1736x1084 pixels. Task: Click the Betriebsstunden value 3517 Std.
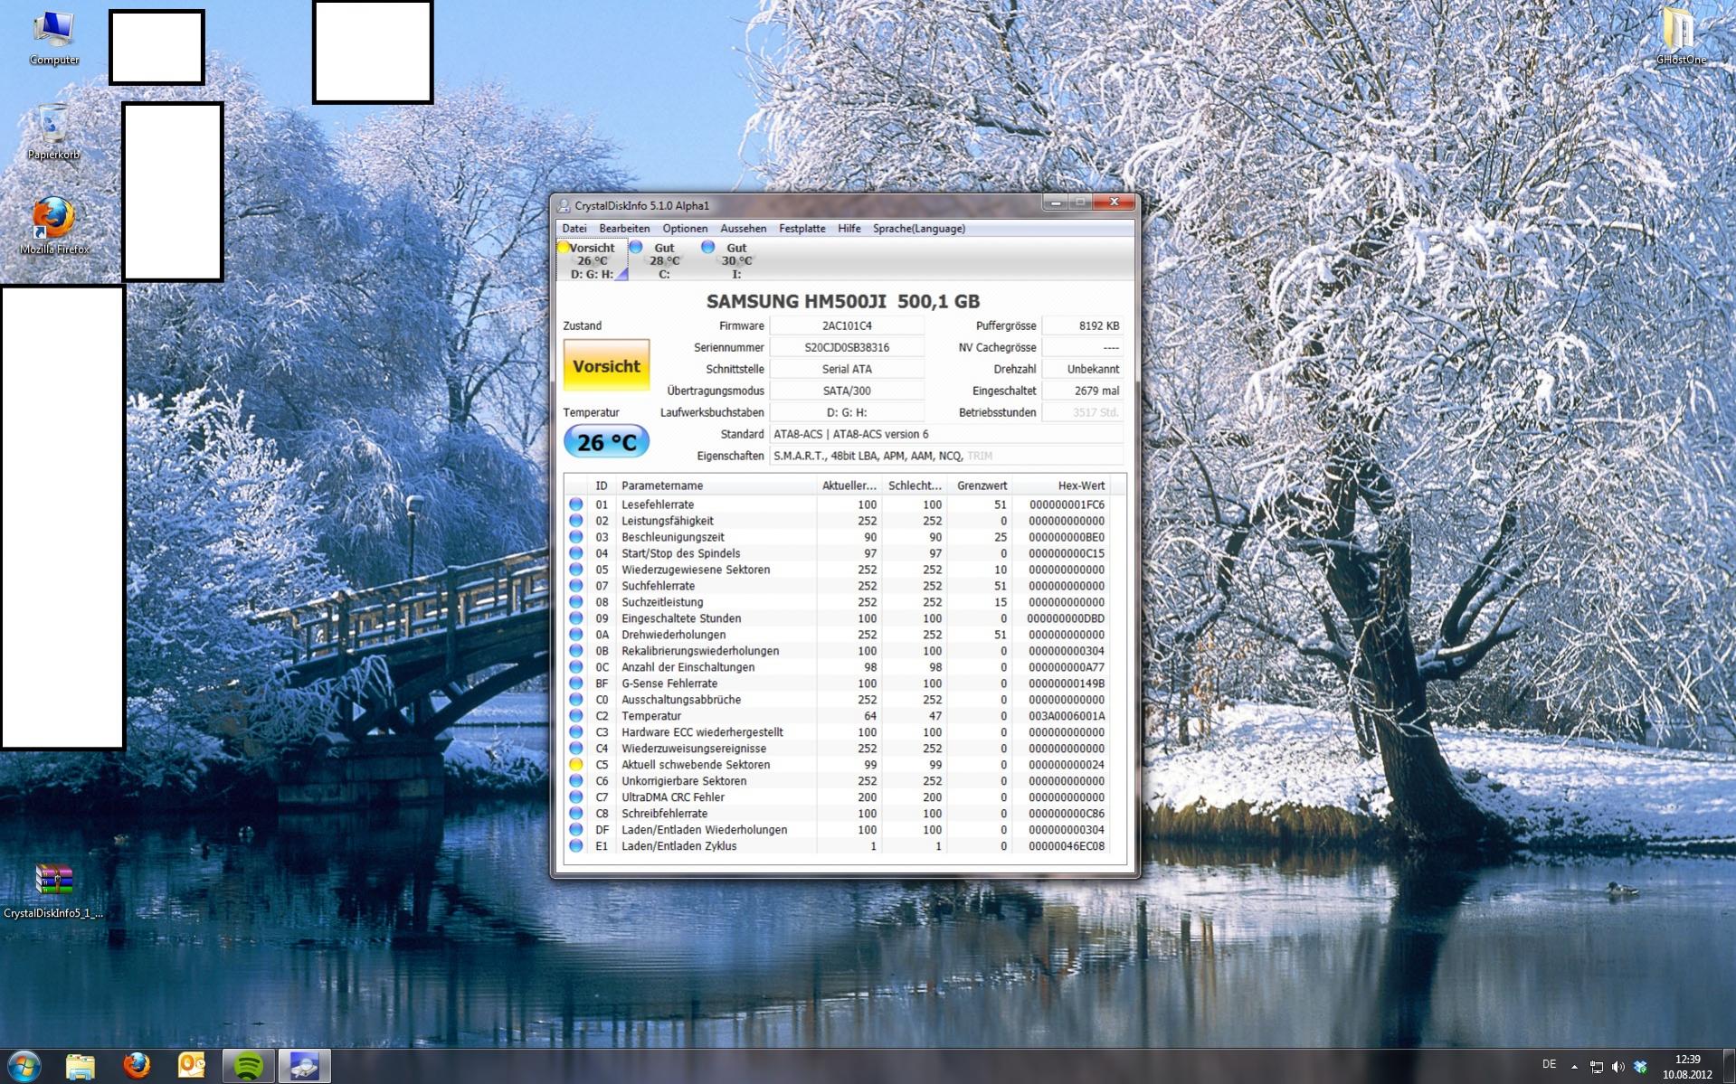[1083, 412]
